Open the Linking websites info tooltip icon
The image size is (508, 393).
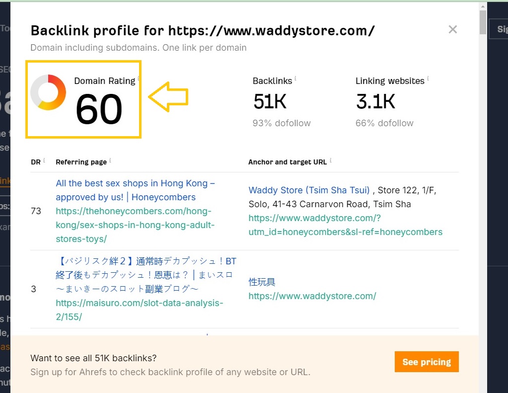click(428, 79)
